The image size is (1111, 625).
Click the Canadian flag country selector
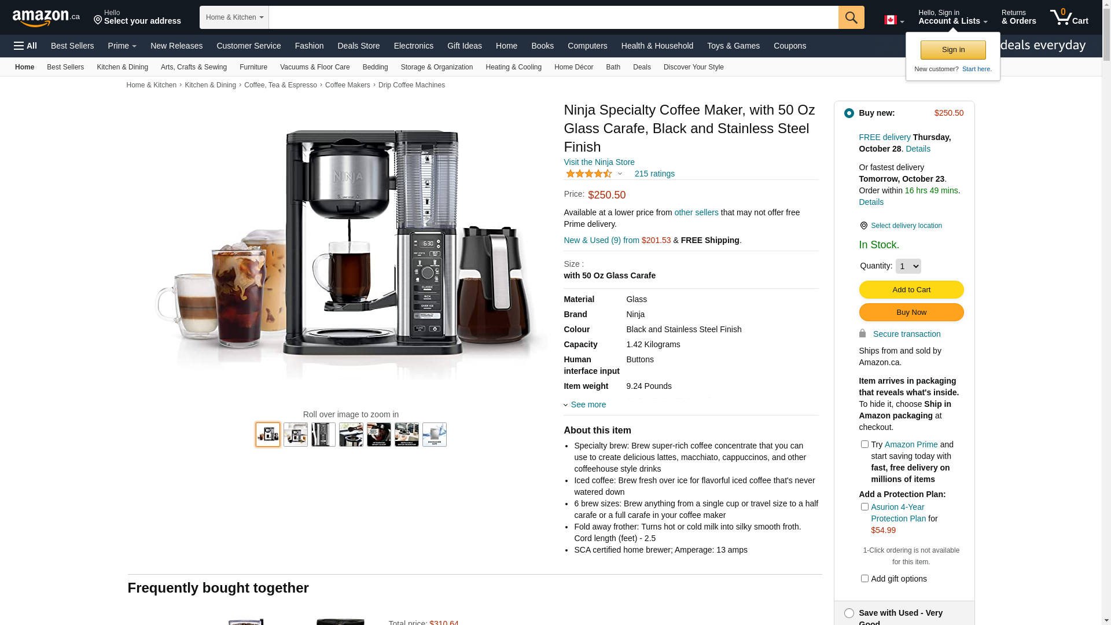pyautogui.click(x=894, y=20)
